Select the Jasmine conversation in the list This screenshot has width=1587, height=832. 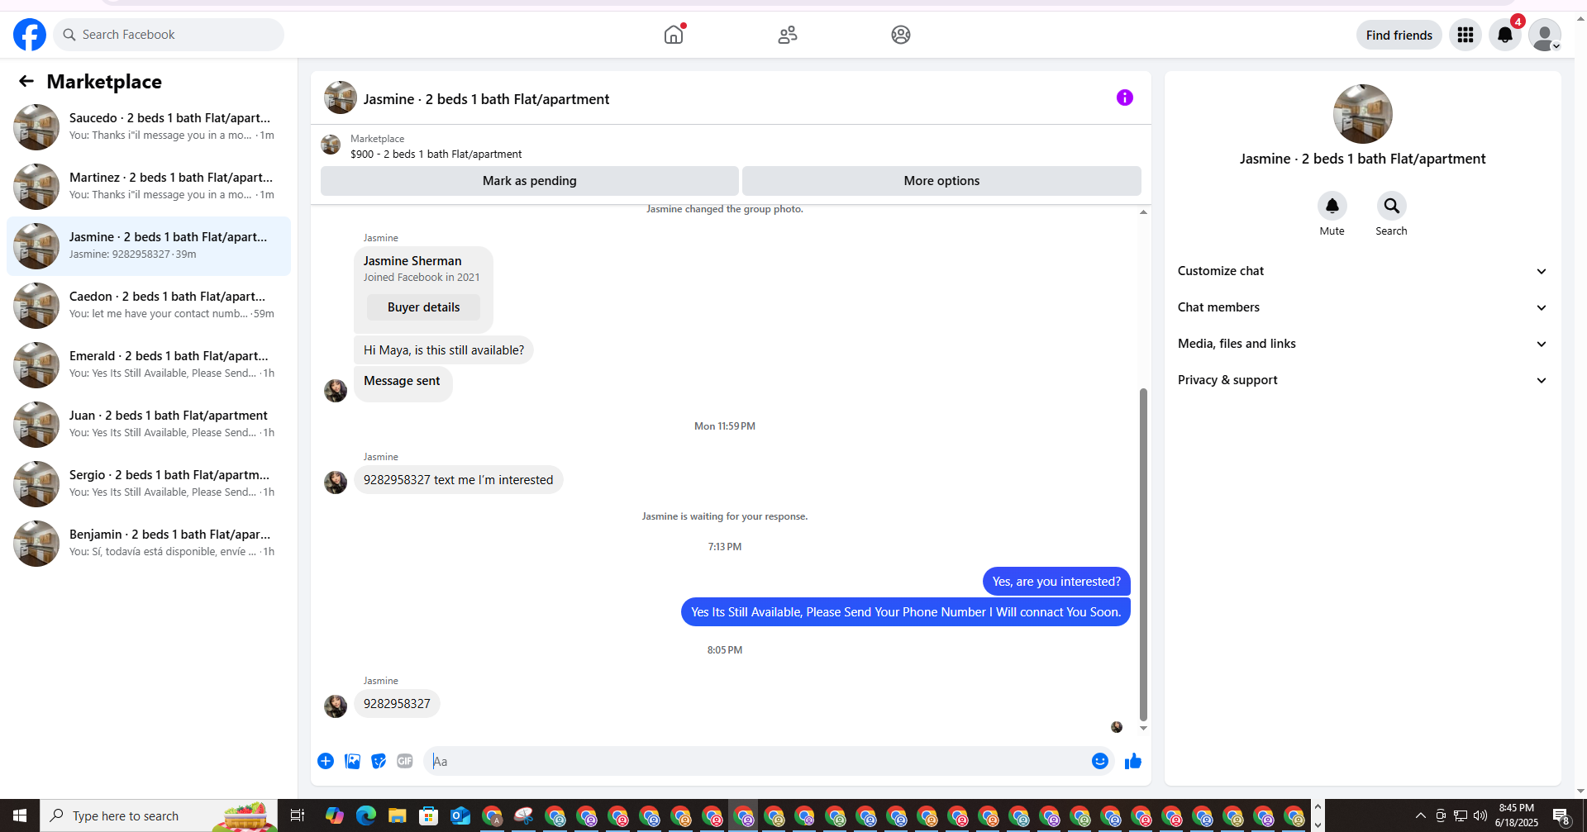(x=149, y=246)
